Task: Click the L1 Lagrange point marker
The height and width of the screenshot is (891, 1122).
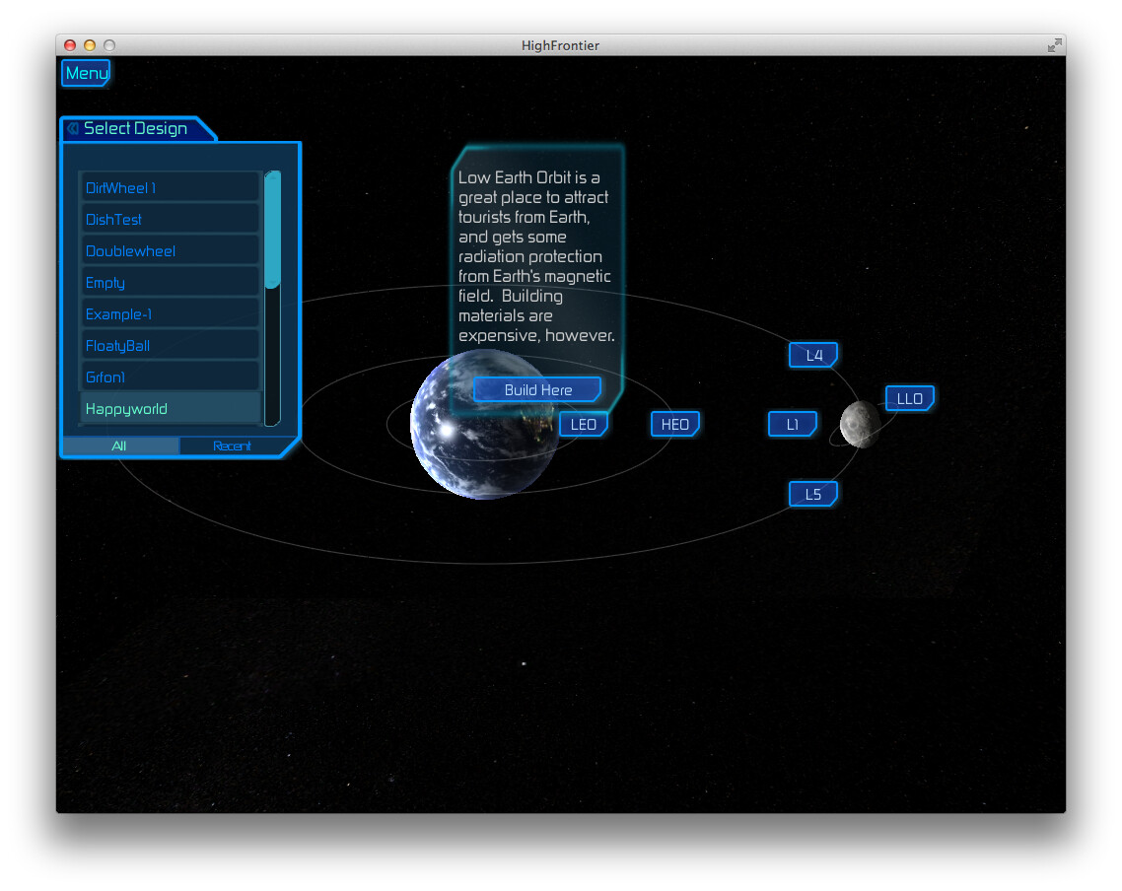Action: coord(793,424)
